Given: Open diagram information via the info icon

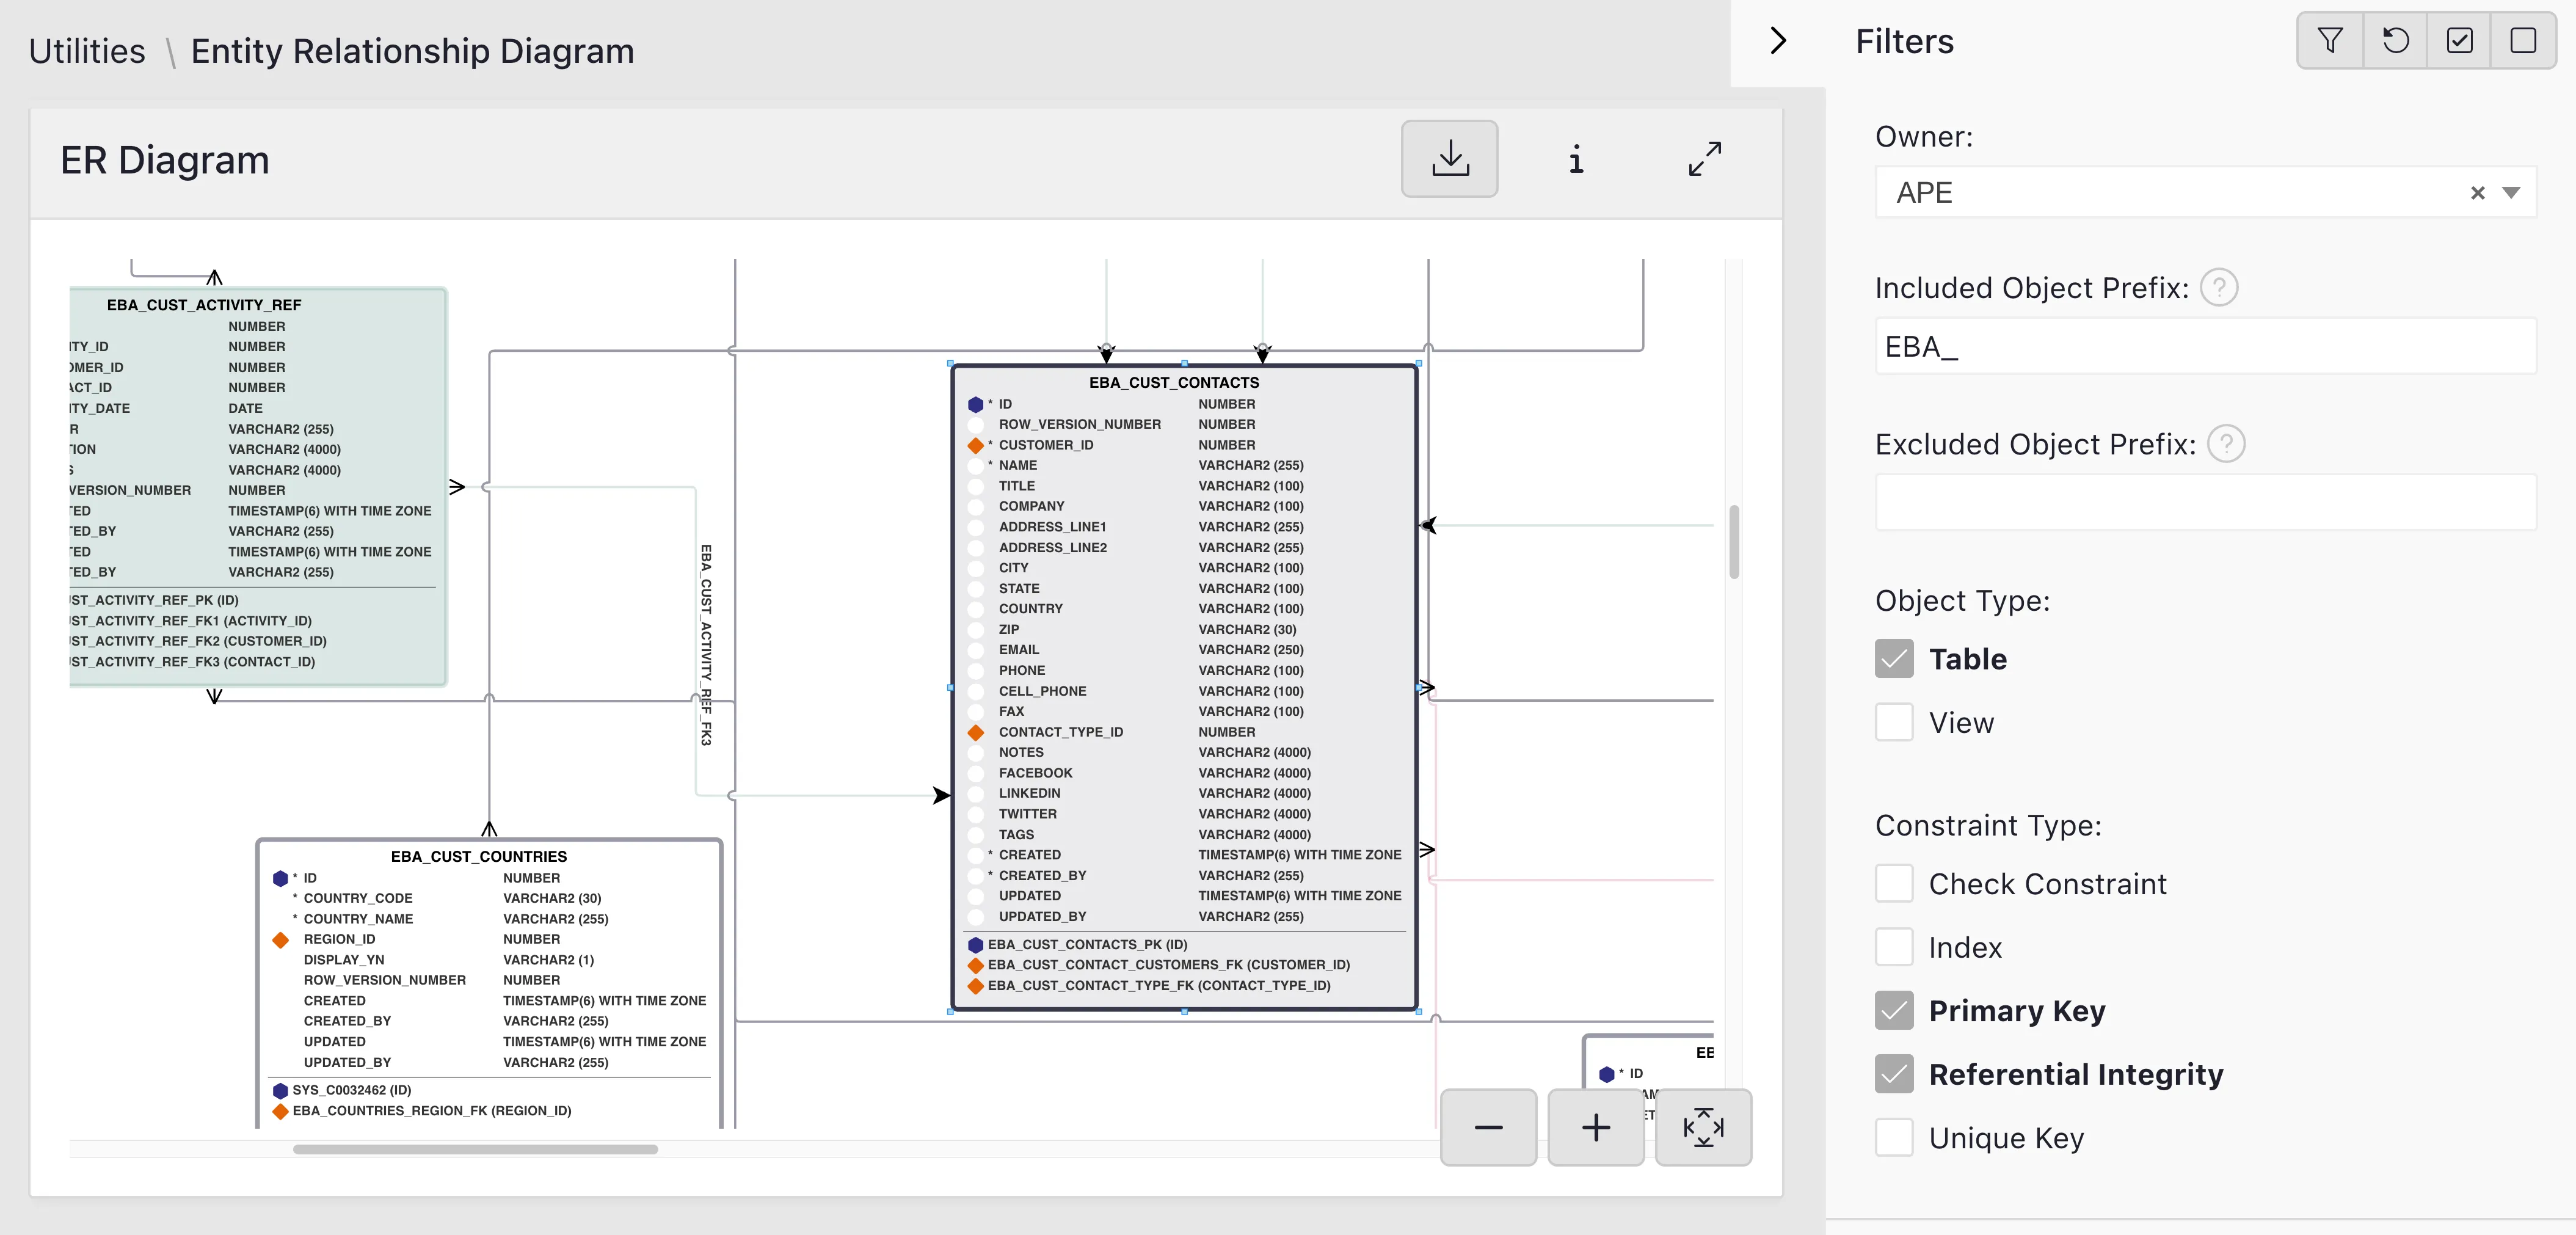Looking at the screenshot, I should point(1576,158).
